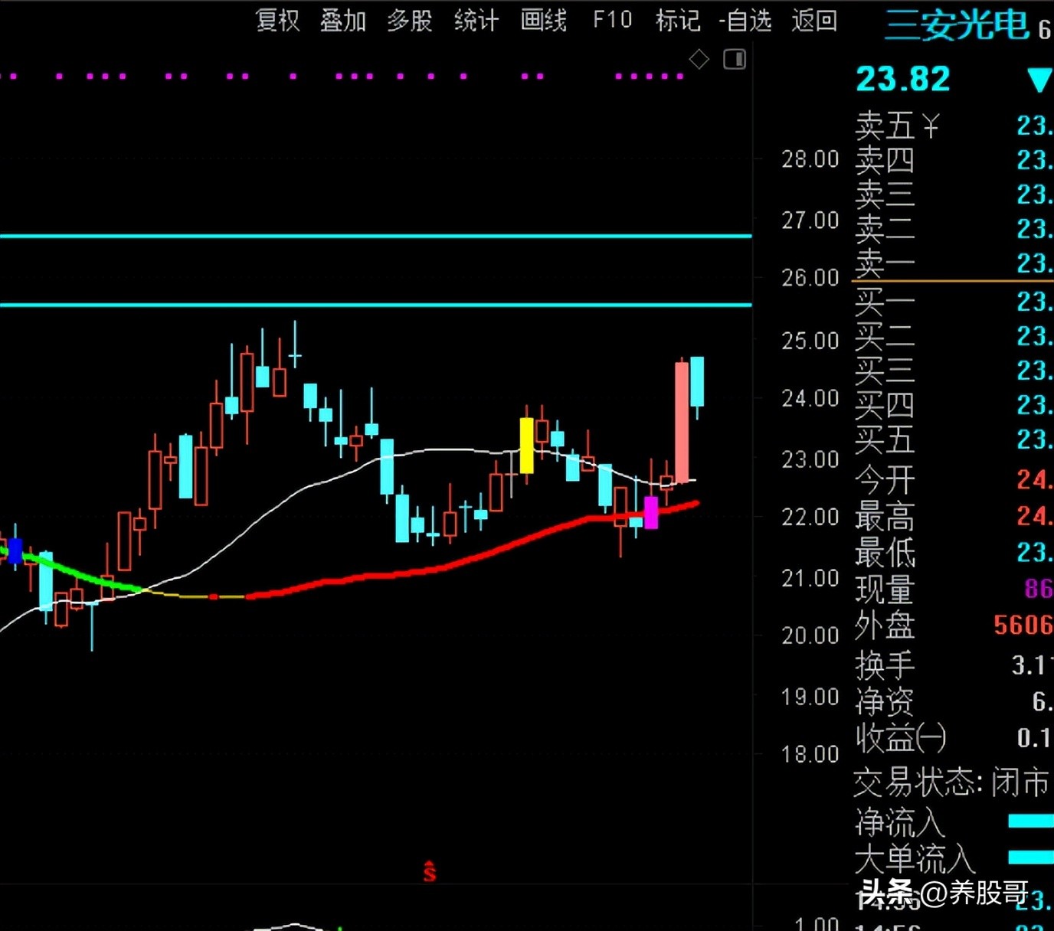This screenshot has width=1054, height=931.
Task: Select the yellow candlestick on the chart
Action: pyautogui.click(x=526, y=446)
